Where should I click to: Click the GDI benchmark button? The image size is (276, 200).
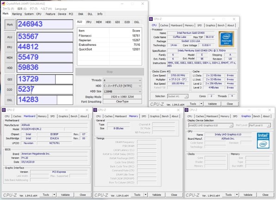pos(10,79)
